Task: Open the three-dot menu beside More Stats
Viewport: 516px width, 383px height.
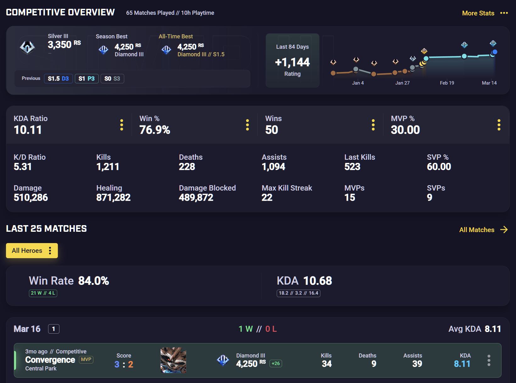Action: point(504,13)
